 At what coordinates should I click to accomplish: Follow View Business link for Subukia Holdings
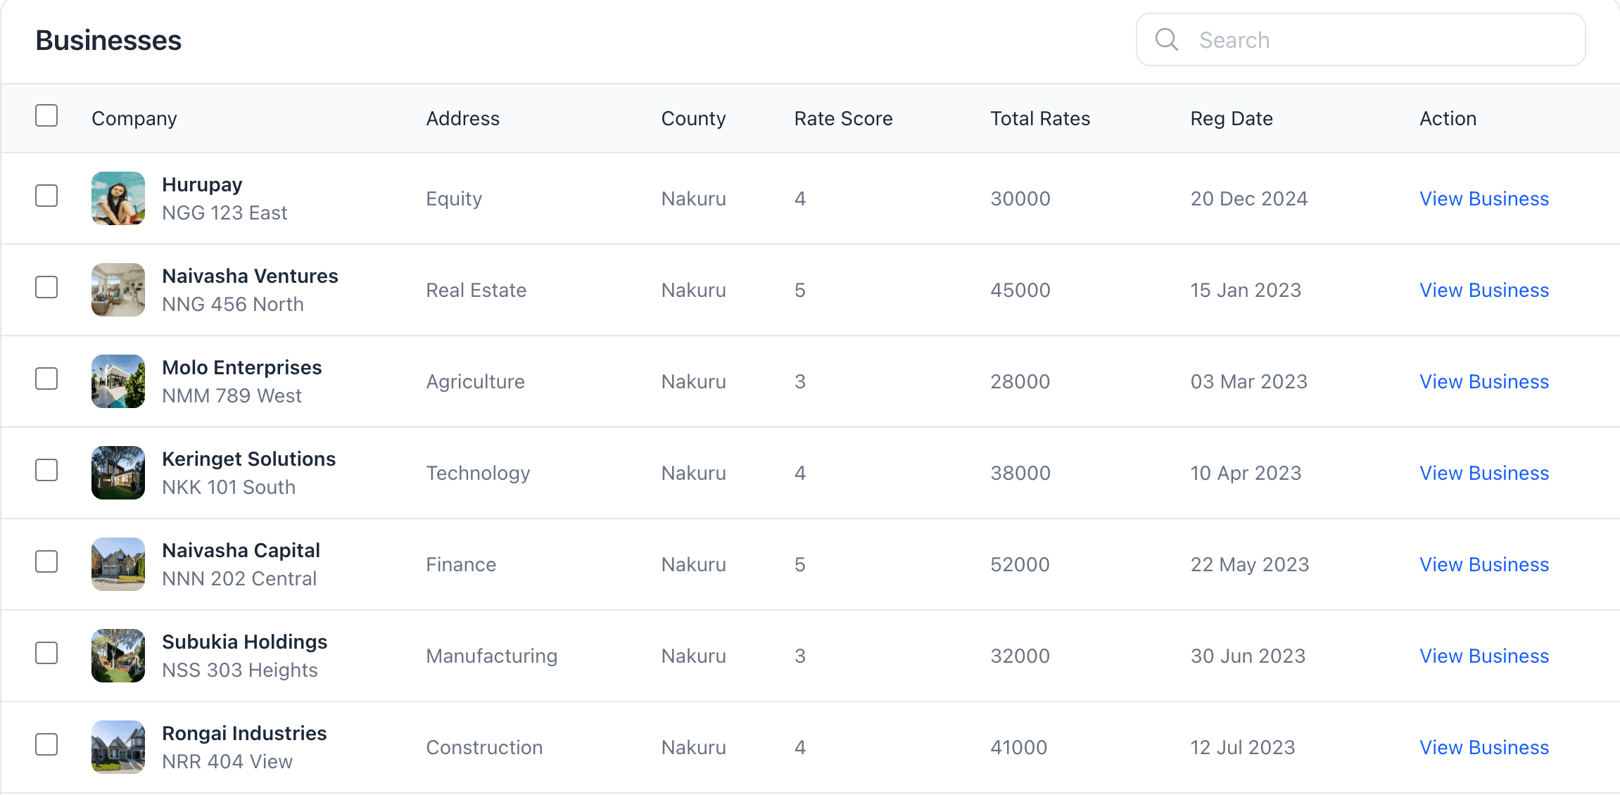(x=1484, y=656)
